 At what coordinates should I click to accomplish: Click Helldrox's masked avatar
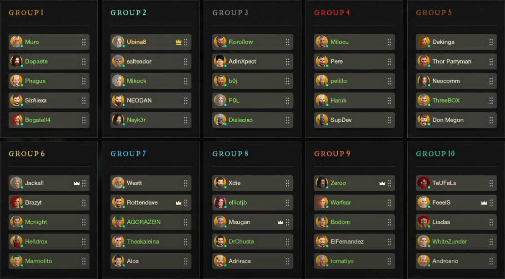coord(16,242)
